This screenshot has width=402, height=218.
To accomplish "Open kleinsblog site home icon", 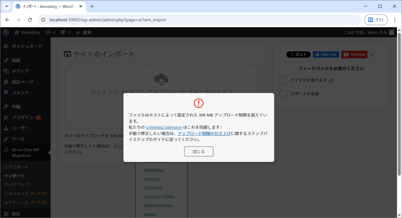I will (17, 32).
